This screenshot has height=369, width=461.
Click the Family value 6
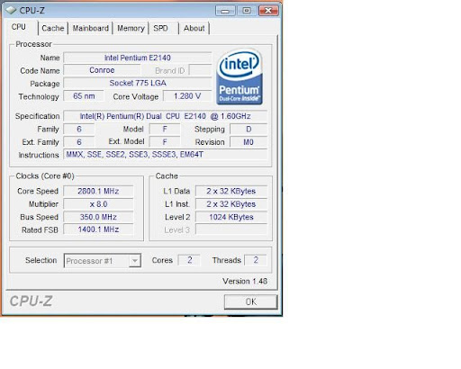click(x=79, y=130)
